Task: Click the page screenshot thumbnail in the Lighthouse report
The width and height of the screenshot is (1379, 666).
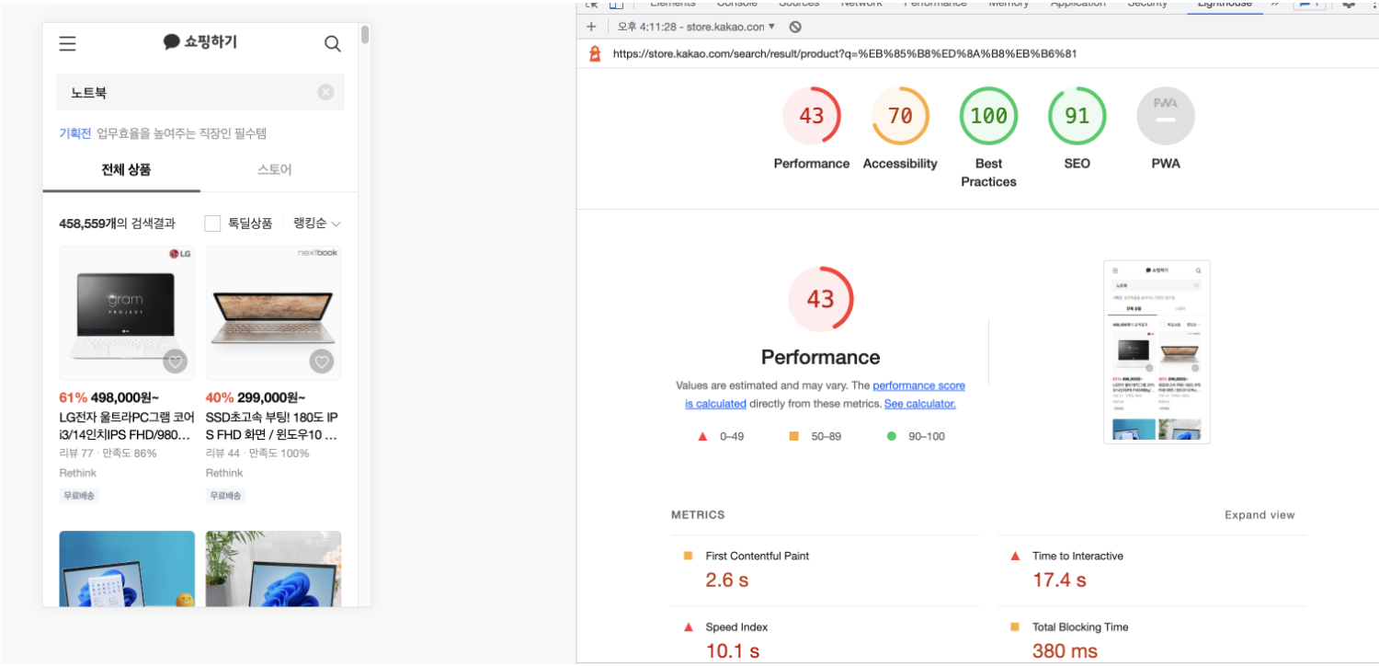Action: [x=1157, y=351]
